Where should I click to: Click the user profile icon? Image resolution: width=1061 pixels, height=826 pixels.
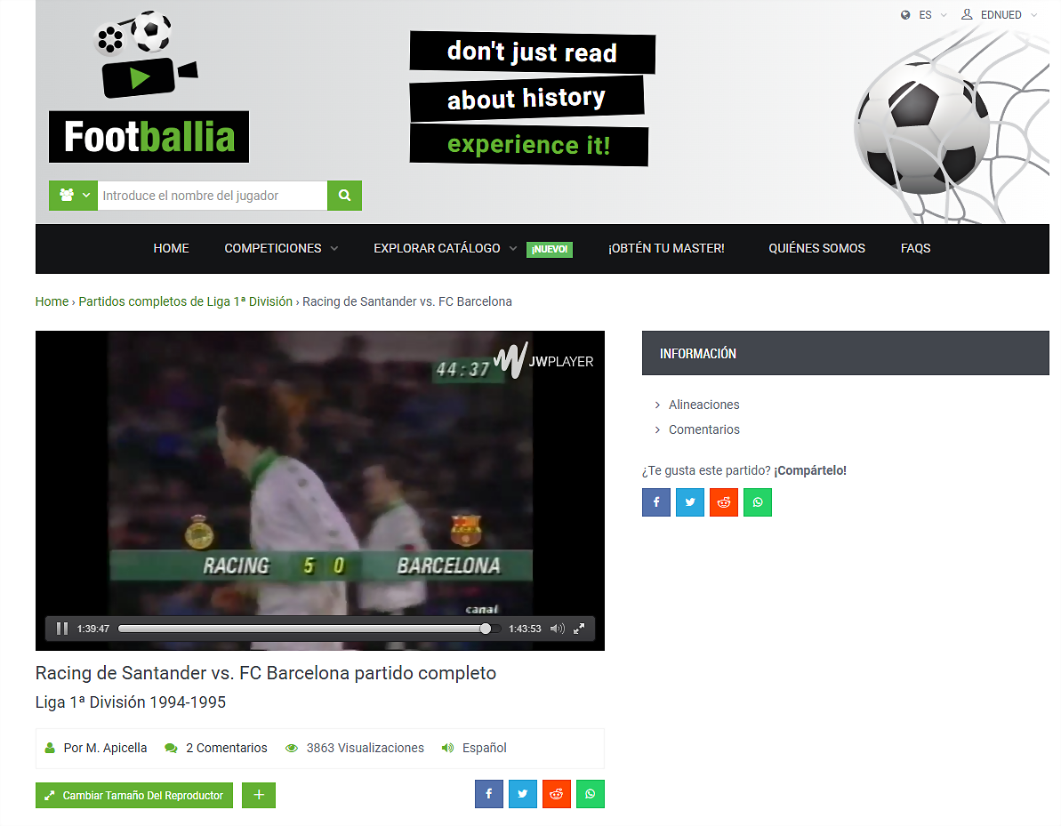click(967, 14)
